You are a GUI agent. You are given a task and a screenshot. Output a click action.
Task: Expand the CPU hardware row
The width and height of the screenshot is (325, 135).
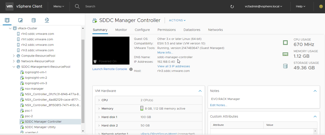[99, 100]
